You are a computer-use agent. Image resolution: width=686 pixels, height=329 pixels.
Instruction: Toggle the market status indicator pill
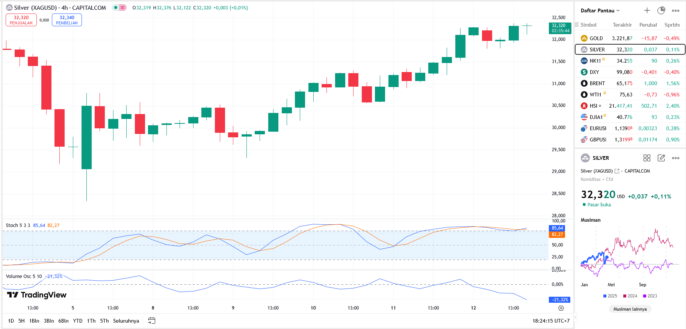[119, 8]
